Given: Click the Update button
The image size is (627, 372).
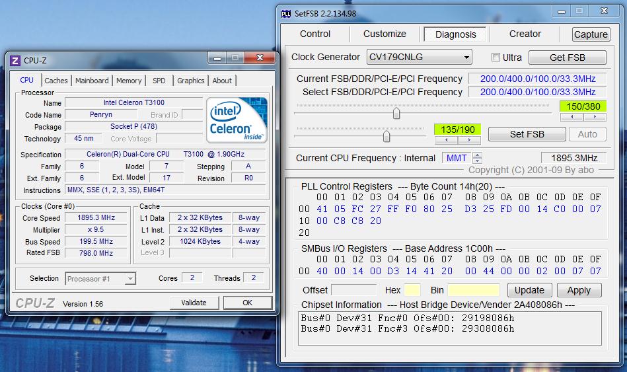Looking at the screenshot, I should 529,291.
